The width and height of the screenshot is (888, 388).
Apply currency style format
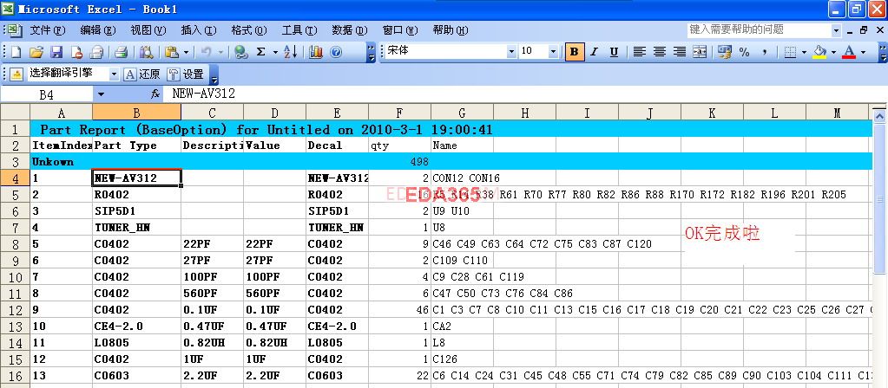(x=724, y=52)
